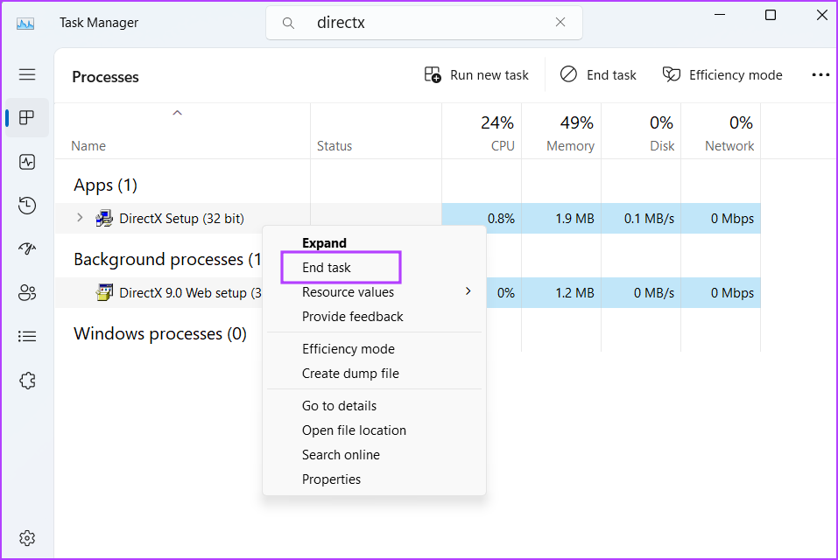Viewport: 838px width, 560px height.
Task: Click the 0.8% CPU cell
Action: (482, 219)
